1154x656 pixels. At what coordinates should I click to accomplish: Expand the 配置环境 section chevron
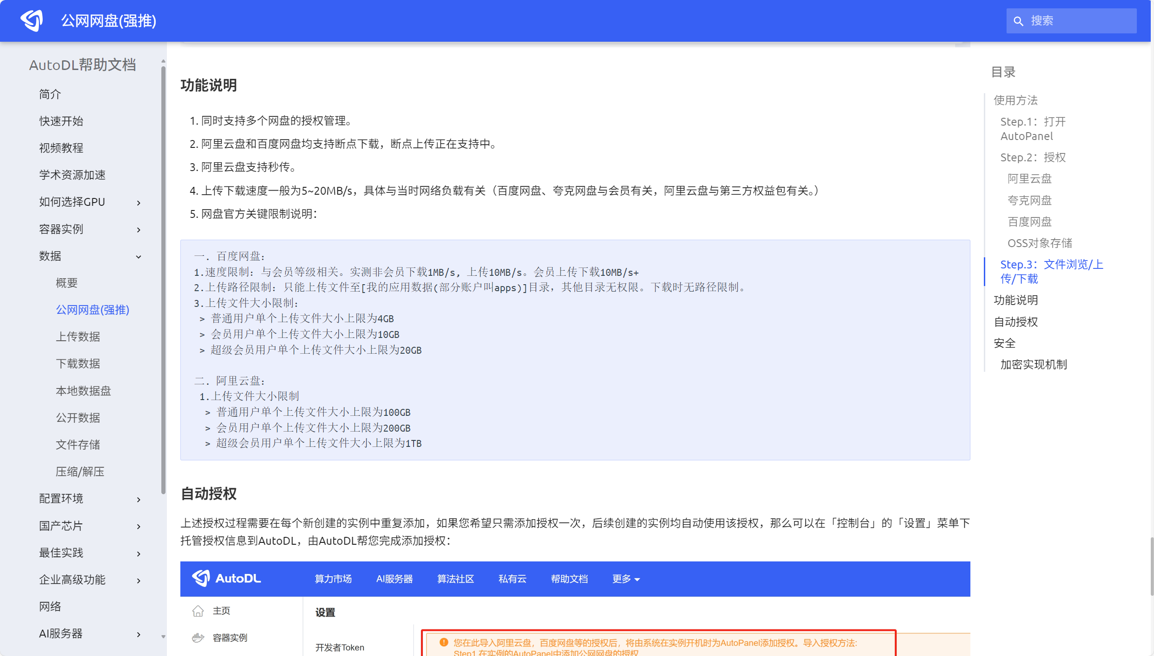138,499
